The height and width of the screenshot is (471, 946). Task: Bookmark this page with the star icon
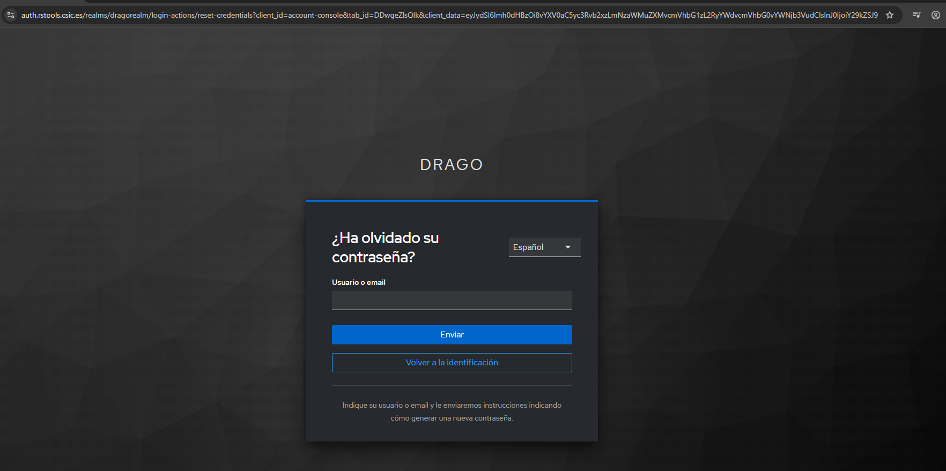(x=890, y=15)
